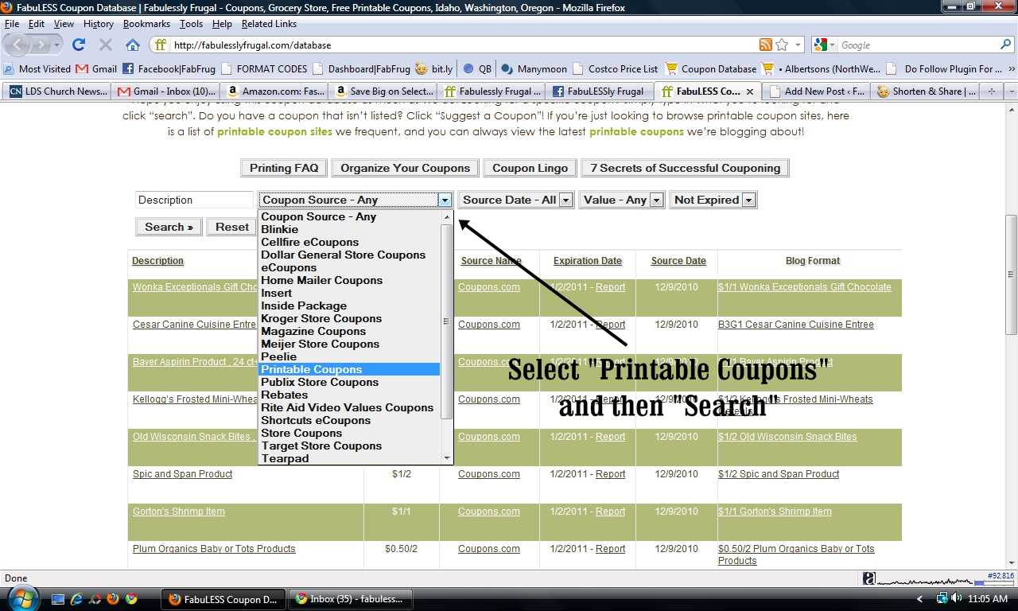Click Report link in Cesar Canine row
The height and width of the screenshot is (611, 1018).
(611, 325)
